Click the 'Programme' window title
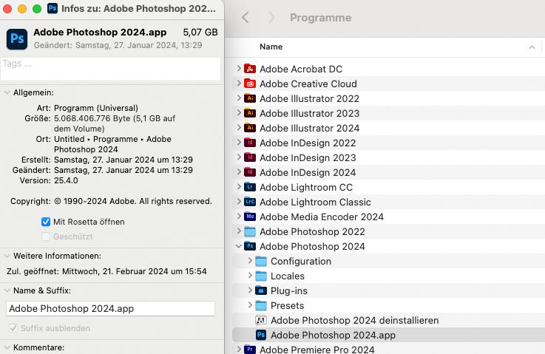This screenshot has height=354, width=545. [320, 18]
